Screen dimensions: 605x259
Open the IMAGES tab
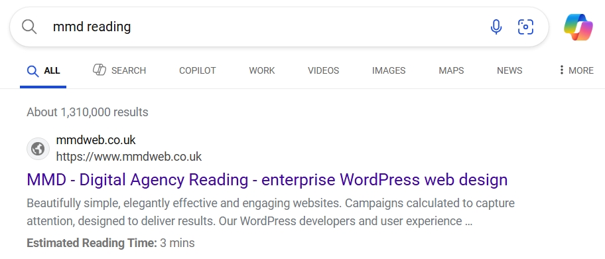tap(389, 70)
